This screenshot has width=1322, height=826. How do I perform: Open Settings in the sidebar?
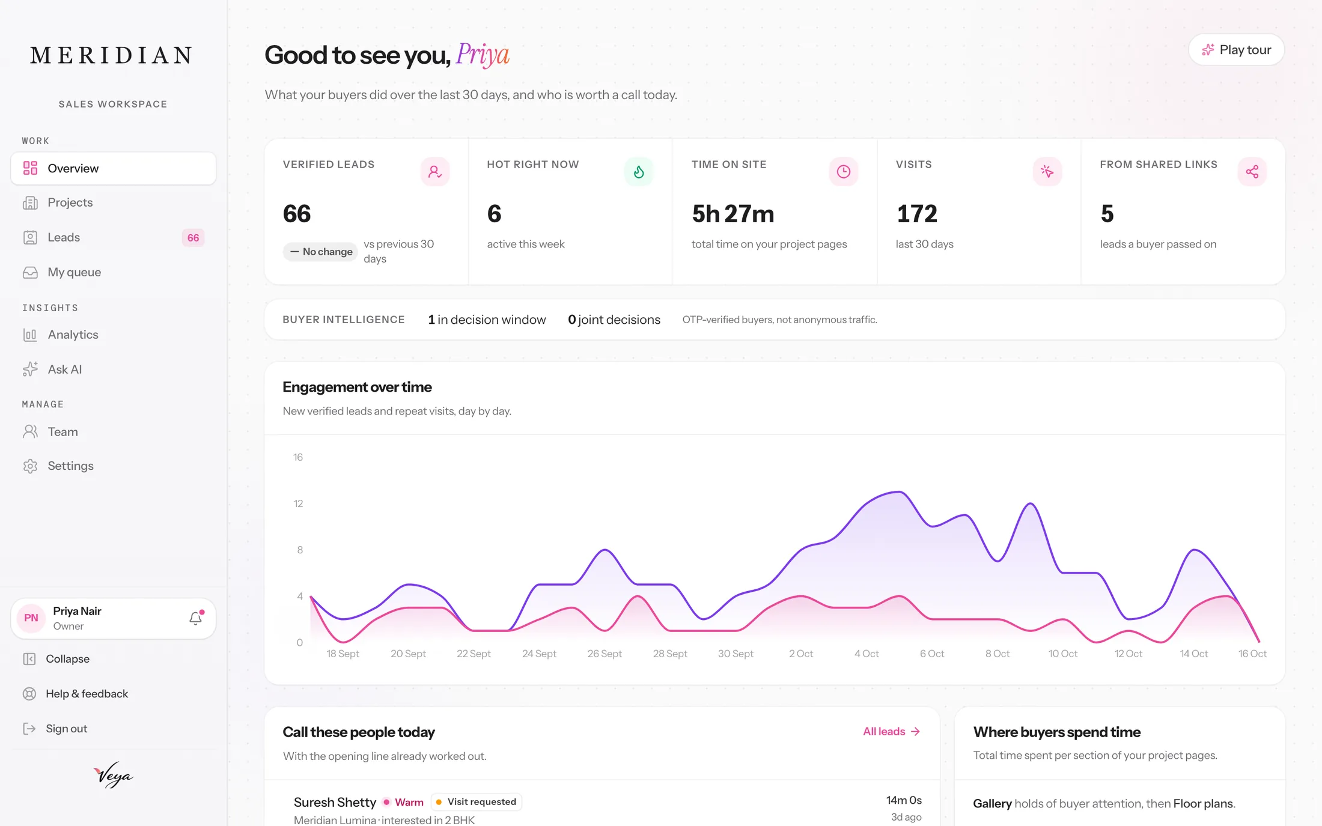point(113,466)
